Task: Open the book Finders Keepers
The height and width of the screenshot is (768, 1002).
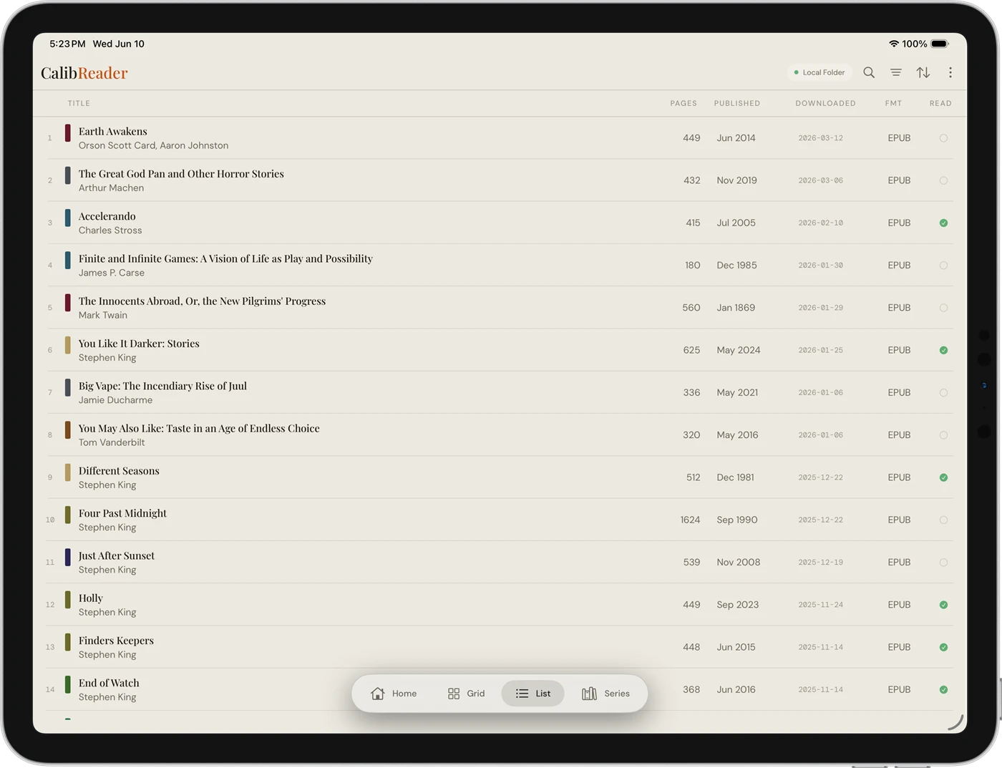Action: (116, 641)
